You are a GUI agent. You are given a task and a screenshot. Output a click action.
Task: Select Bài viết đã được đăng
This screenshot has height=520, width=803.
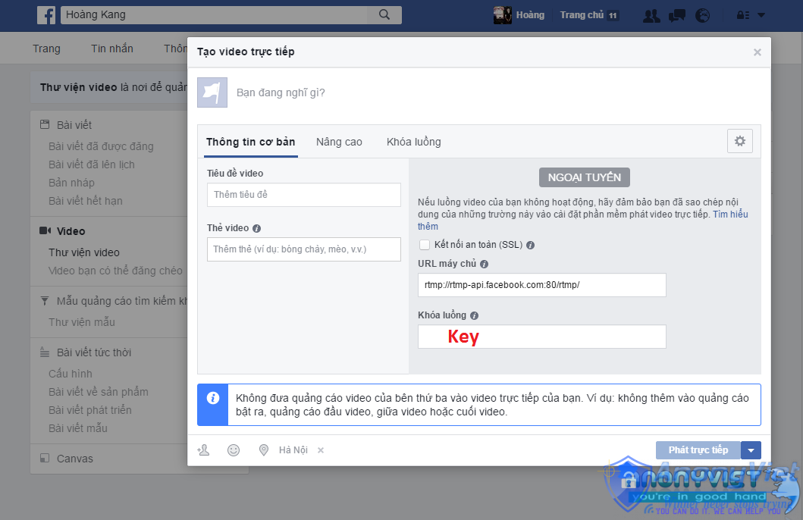click(x=101, y=146)
